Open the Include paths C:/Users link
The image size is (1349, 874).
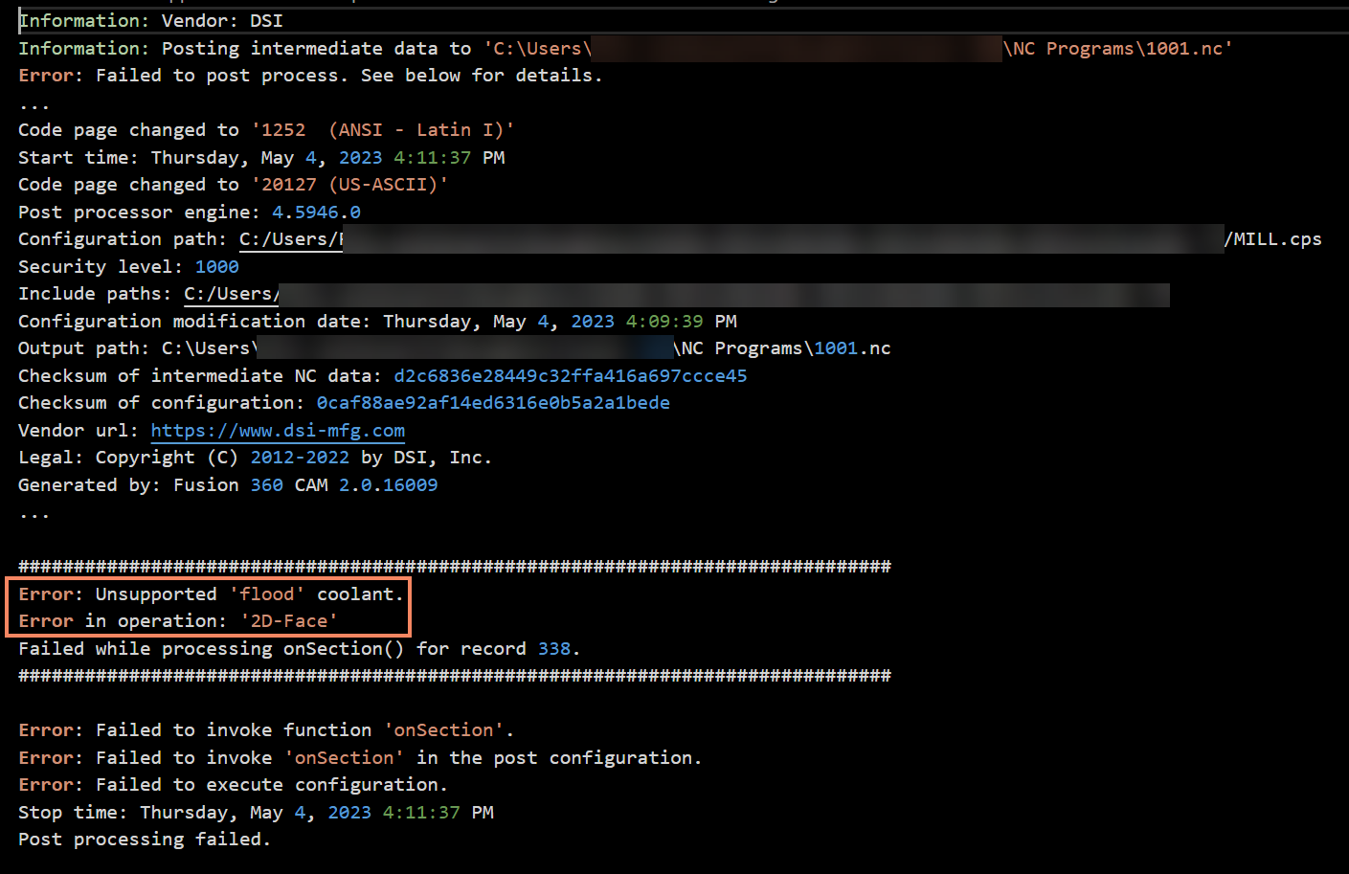coord(230,294)
